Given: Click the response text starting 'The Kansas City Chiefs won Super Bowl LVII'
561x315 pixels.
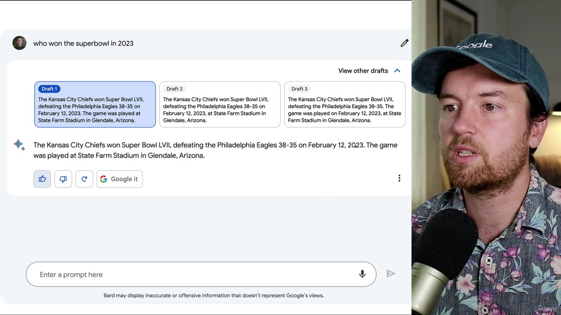Looking at the screenshot, I should click(x=215, y=150).
